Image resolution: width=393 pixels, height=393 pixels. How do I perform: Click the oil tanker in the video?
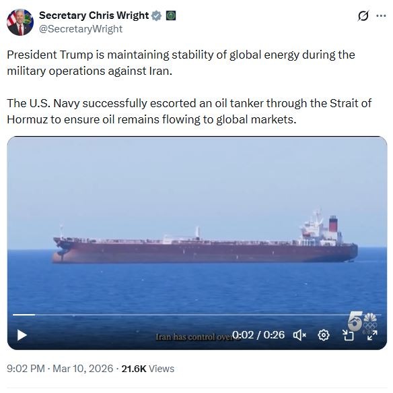pos(205,241)
